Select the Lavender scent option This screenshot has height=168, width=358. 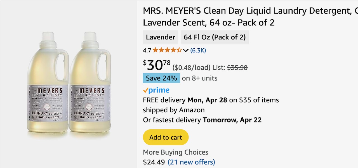(x=161, y=37)
